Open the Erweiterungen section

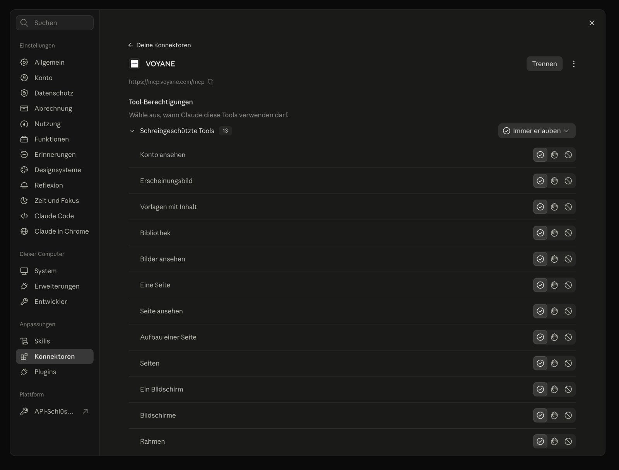point(55,286)
